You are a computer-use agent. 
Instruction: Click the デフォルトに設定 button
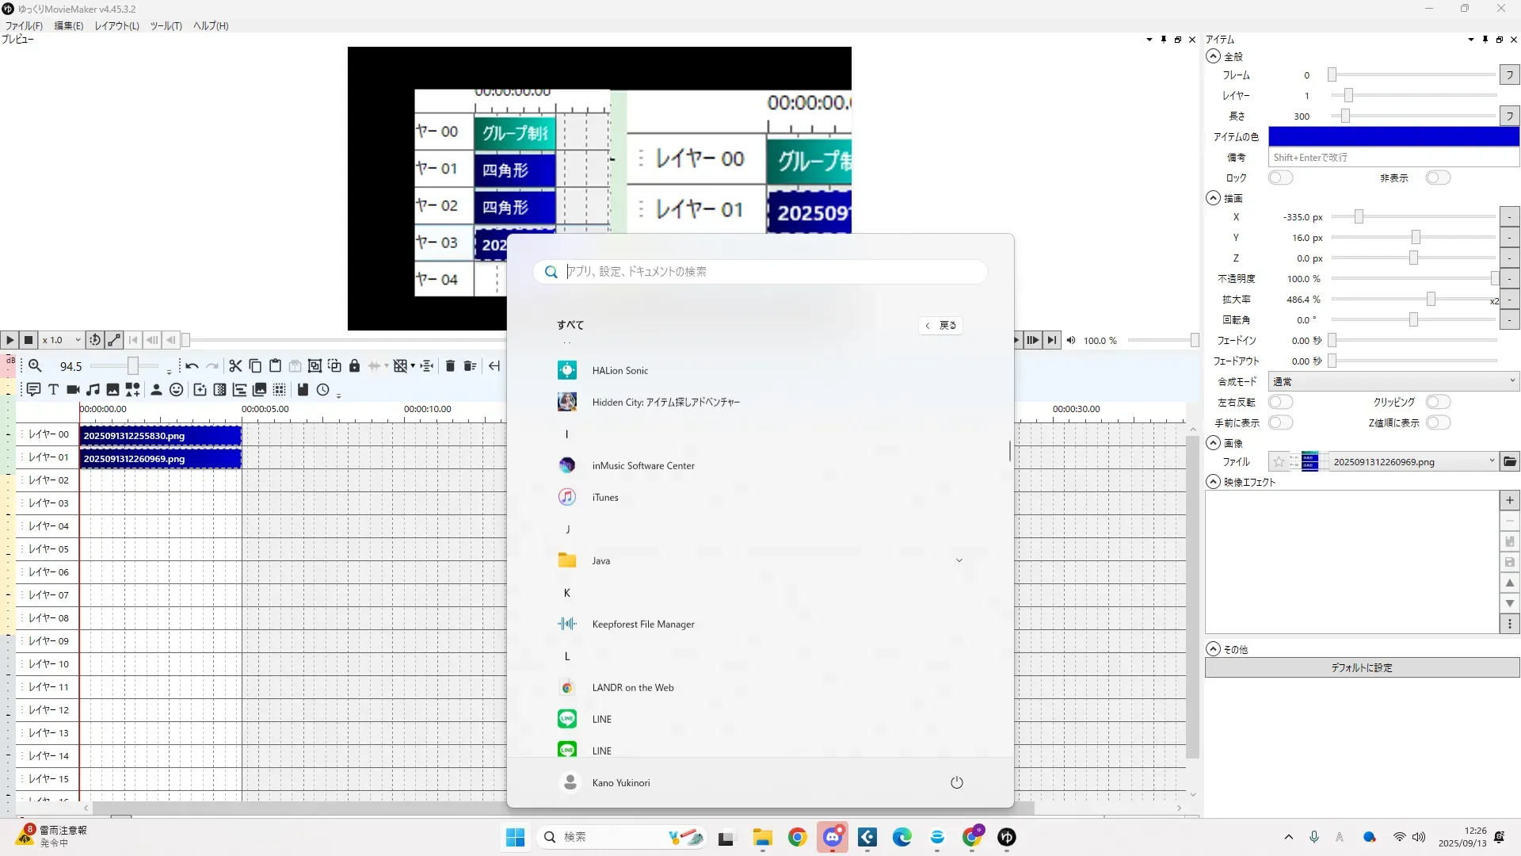[x=1361, y=667]
